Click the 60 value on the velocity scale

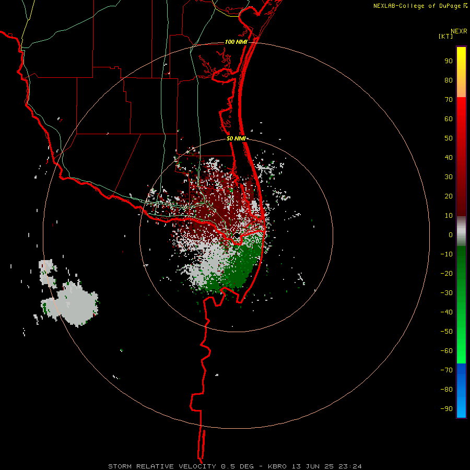pyautogui.click(x=449, y=119)
